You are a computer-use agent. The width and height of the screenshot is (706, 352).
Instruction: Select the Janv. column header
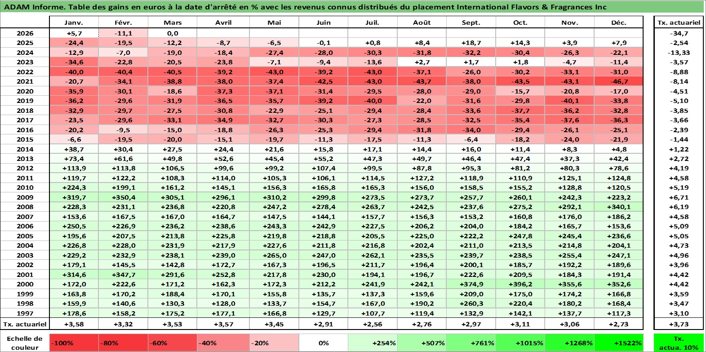(74, 22)
